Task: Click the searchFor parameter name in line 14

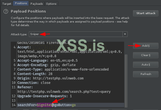Action: 26,105
